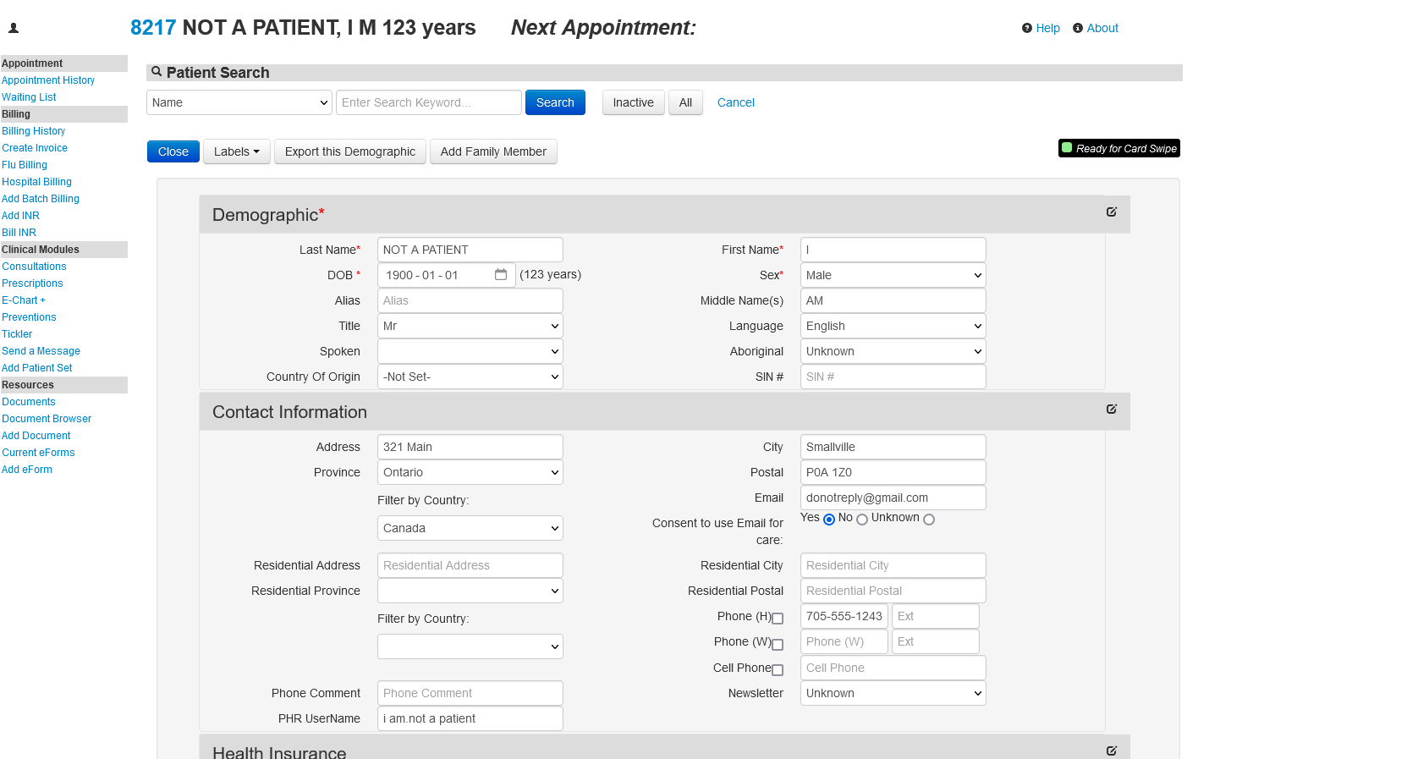This screenshot has width=1407, height=759.
Task: Open the Labels dropdown button
Action: click(236, 151)
